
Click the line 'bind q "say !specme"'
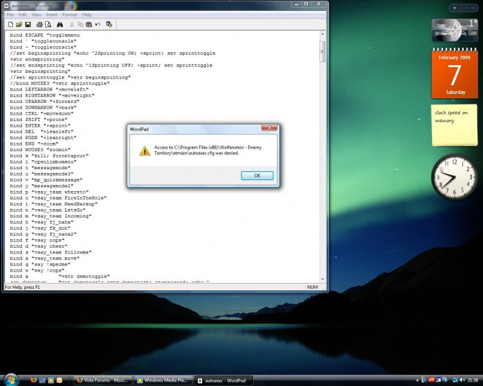click(40, 264)
